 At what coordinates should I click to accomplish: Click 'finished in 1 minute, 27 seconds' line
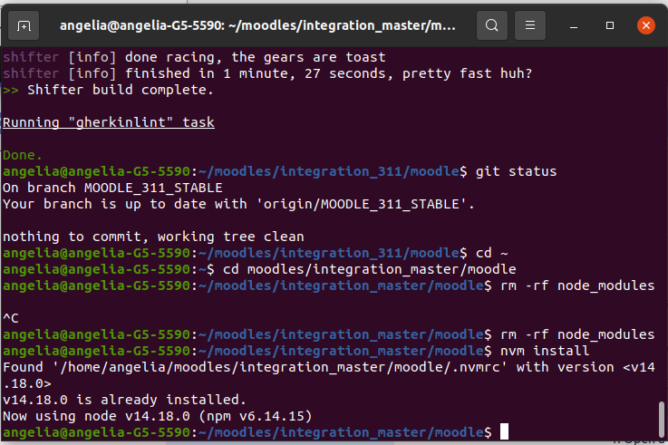pos(267,73)
